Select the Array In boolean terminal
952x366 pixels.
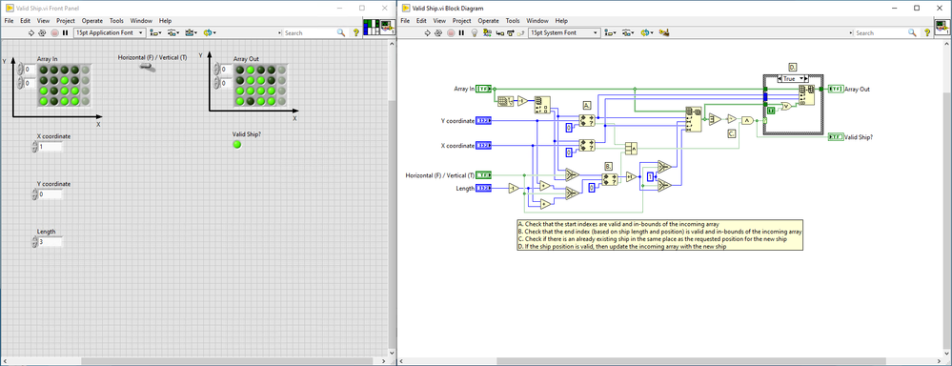click(483, 89)
